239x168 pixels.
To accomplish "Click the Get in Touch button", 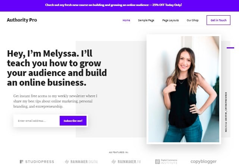I will (x=218, y=20).
